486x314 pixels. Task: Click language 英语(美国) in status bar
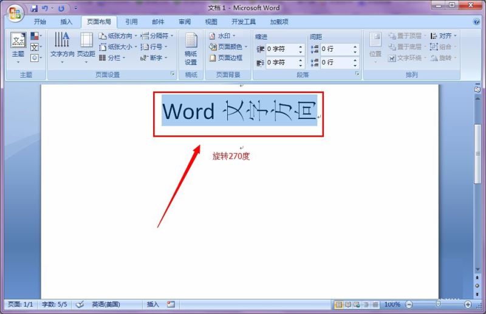tap(106, 304)
